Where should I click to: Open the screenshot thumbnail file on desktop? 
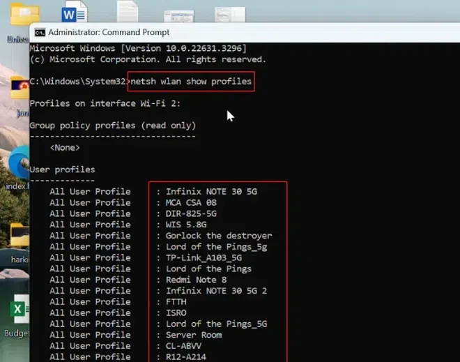(x=179, y=17)
